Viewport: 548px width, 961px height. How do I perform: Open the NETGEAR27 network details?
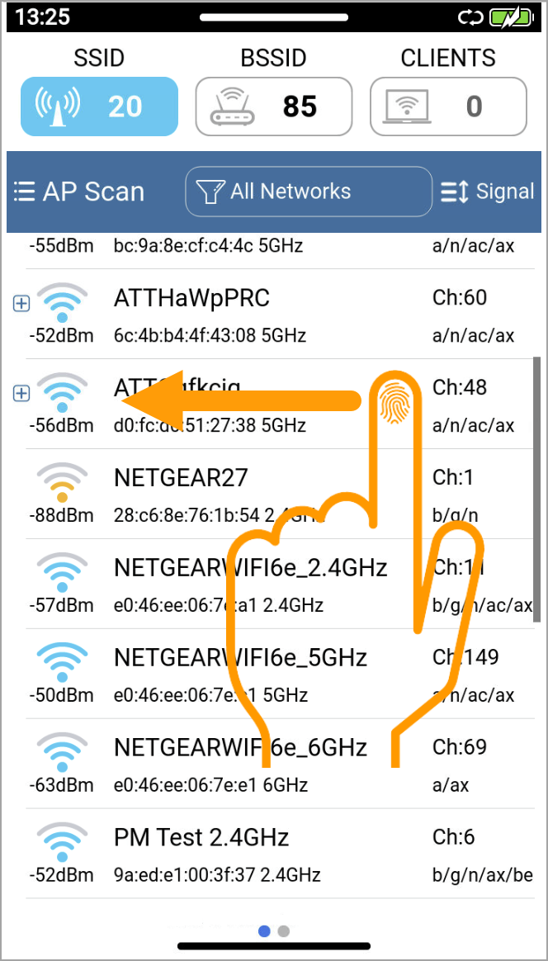coord(280,494)
